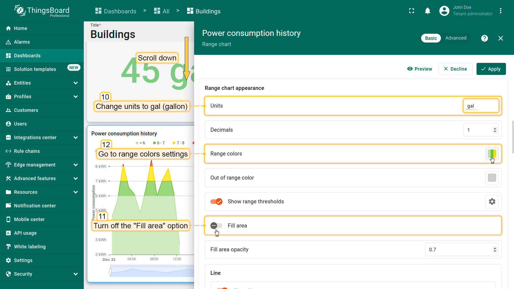Image resolution: width=514 pixels, height=289 pixels.
Task: Open Alarms from sidebar
Action: pos(22,42)
